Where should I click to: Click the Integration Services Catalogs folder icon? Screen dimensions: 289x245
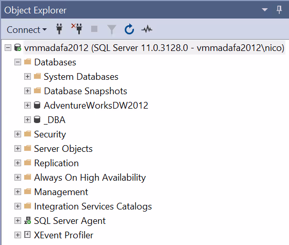[28, 206]
